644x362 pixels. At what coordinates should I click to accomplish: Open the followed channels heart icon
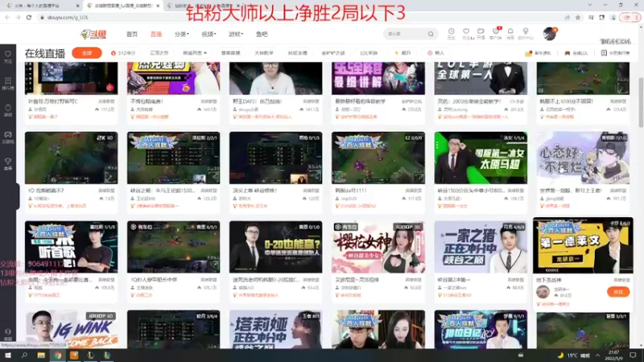[x=466, y=33]
